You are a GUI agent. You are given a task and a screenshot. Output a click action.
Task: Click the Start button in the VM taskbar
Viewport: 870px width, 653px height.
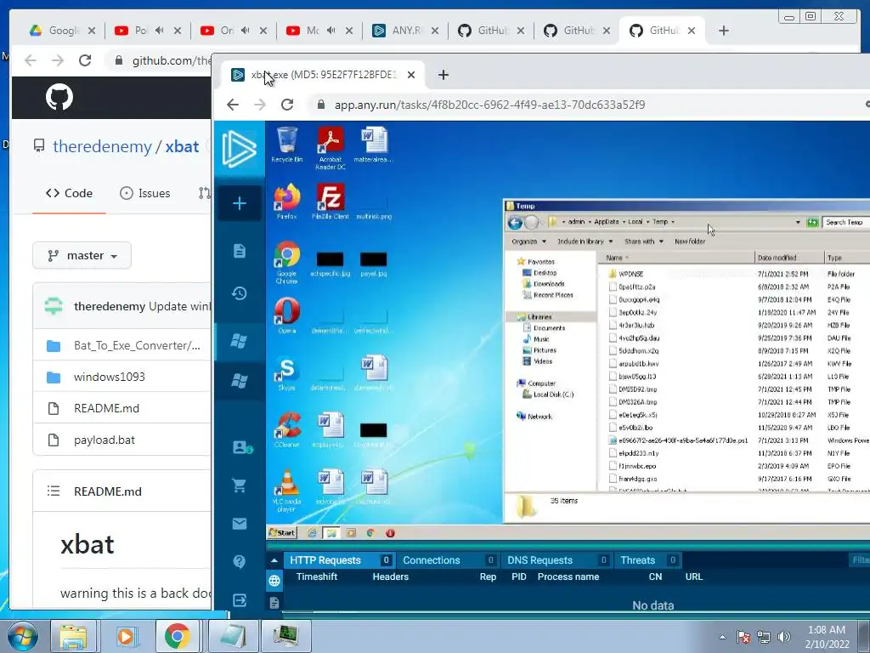pos(282,532)
